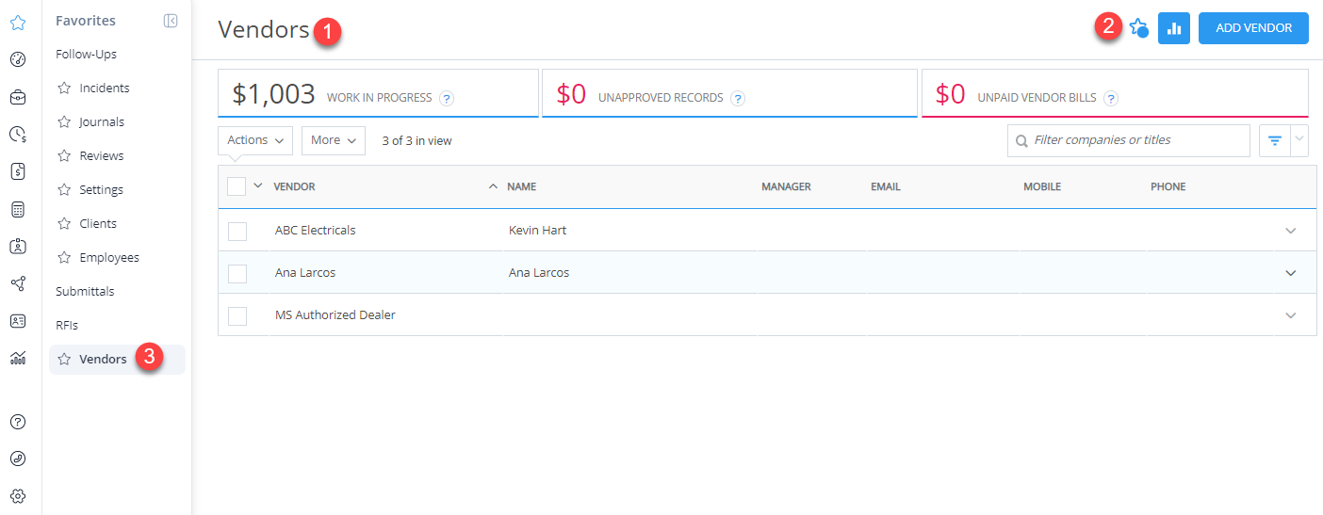Open Reviews in Favorites

(102, 156)
